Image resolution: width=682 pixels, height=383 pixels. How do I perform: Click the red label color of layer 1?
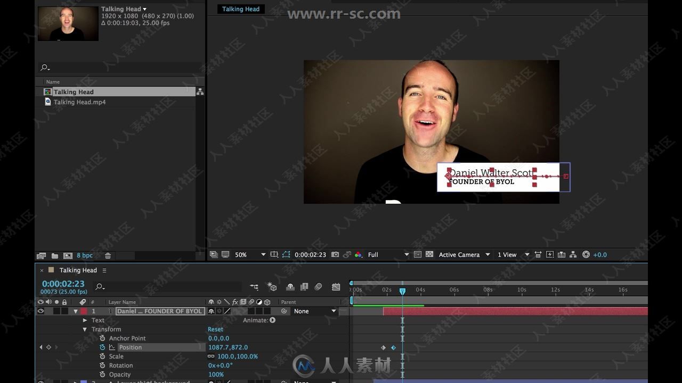coord(84,311)
